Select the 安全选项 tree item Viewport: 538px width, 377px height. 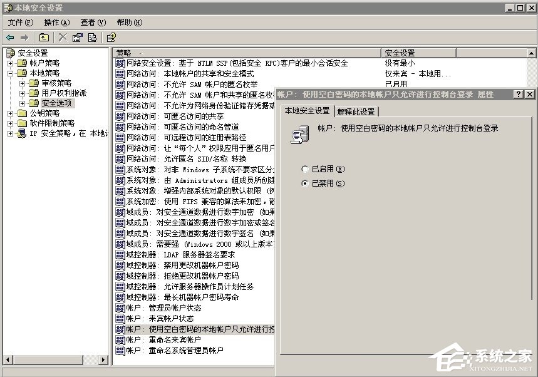point(56,103)
